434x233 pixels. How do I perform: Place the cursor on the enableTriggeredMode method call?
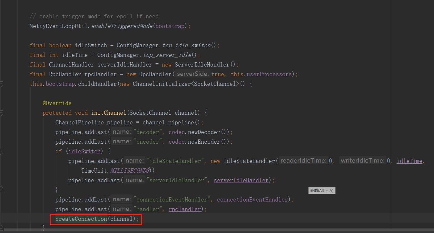[x=122, y=26]
